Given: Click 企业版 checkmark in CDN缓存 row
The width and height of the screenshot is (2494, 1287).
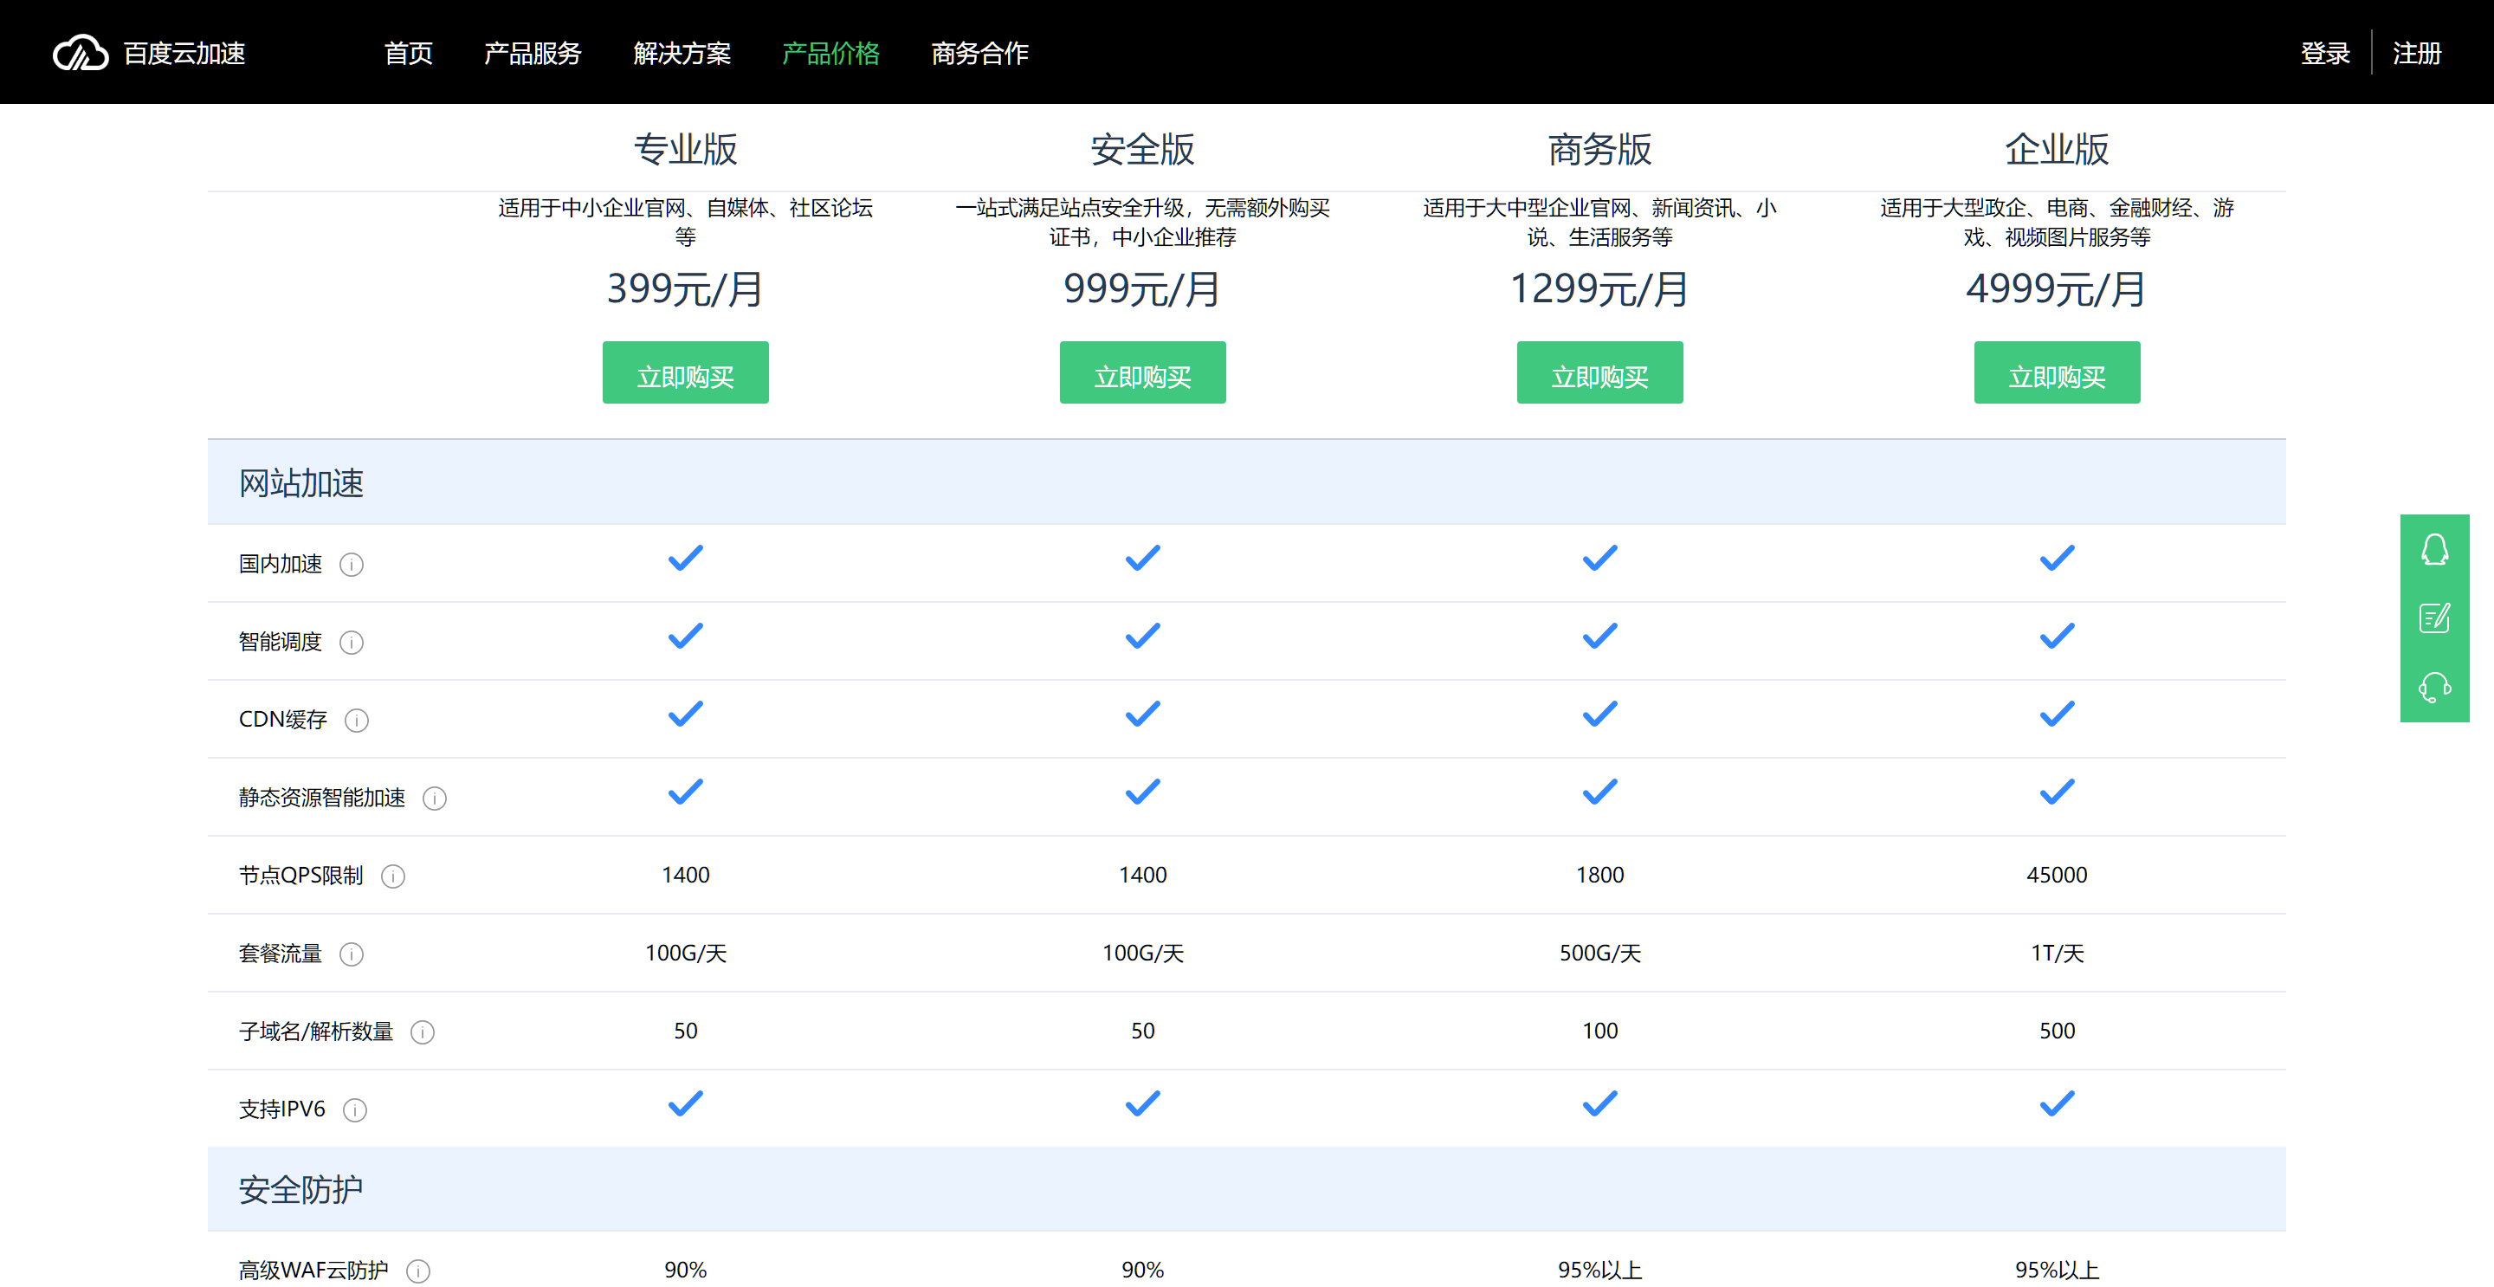Looking at the screenshot, I should [2058, 715].
